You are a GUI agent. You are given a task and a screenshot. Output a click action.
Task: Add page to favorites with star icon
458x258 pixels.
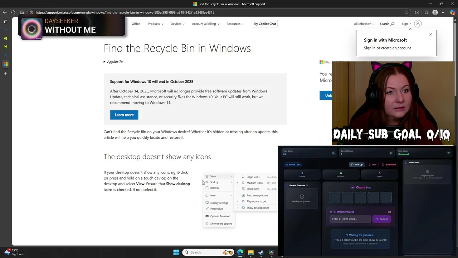(406, 12)
